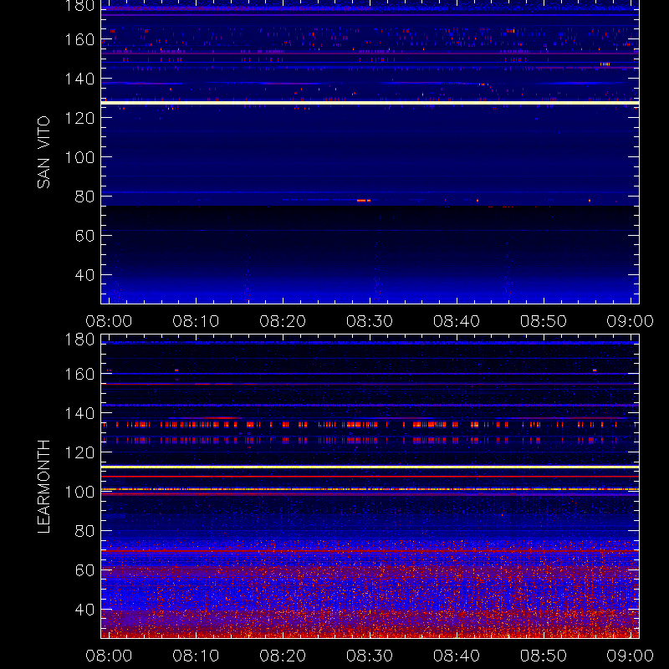Click 08:10 time label under Learmonth plot

pyautogui.click(x=196, y=656)
